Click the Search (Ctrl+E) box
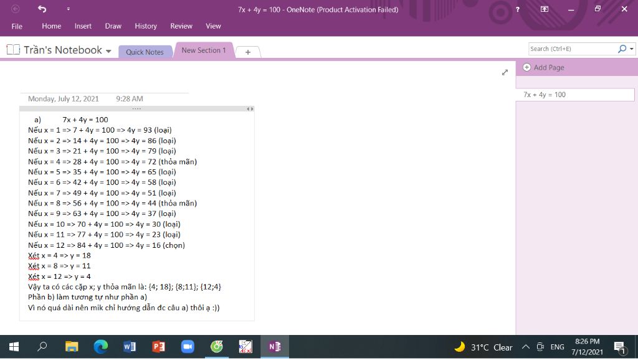 pos(573,49)
